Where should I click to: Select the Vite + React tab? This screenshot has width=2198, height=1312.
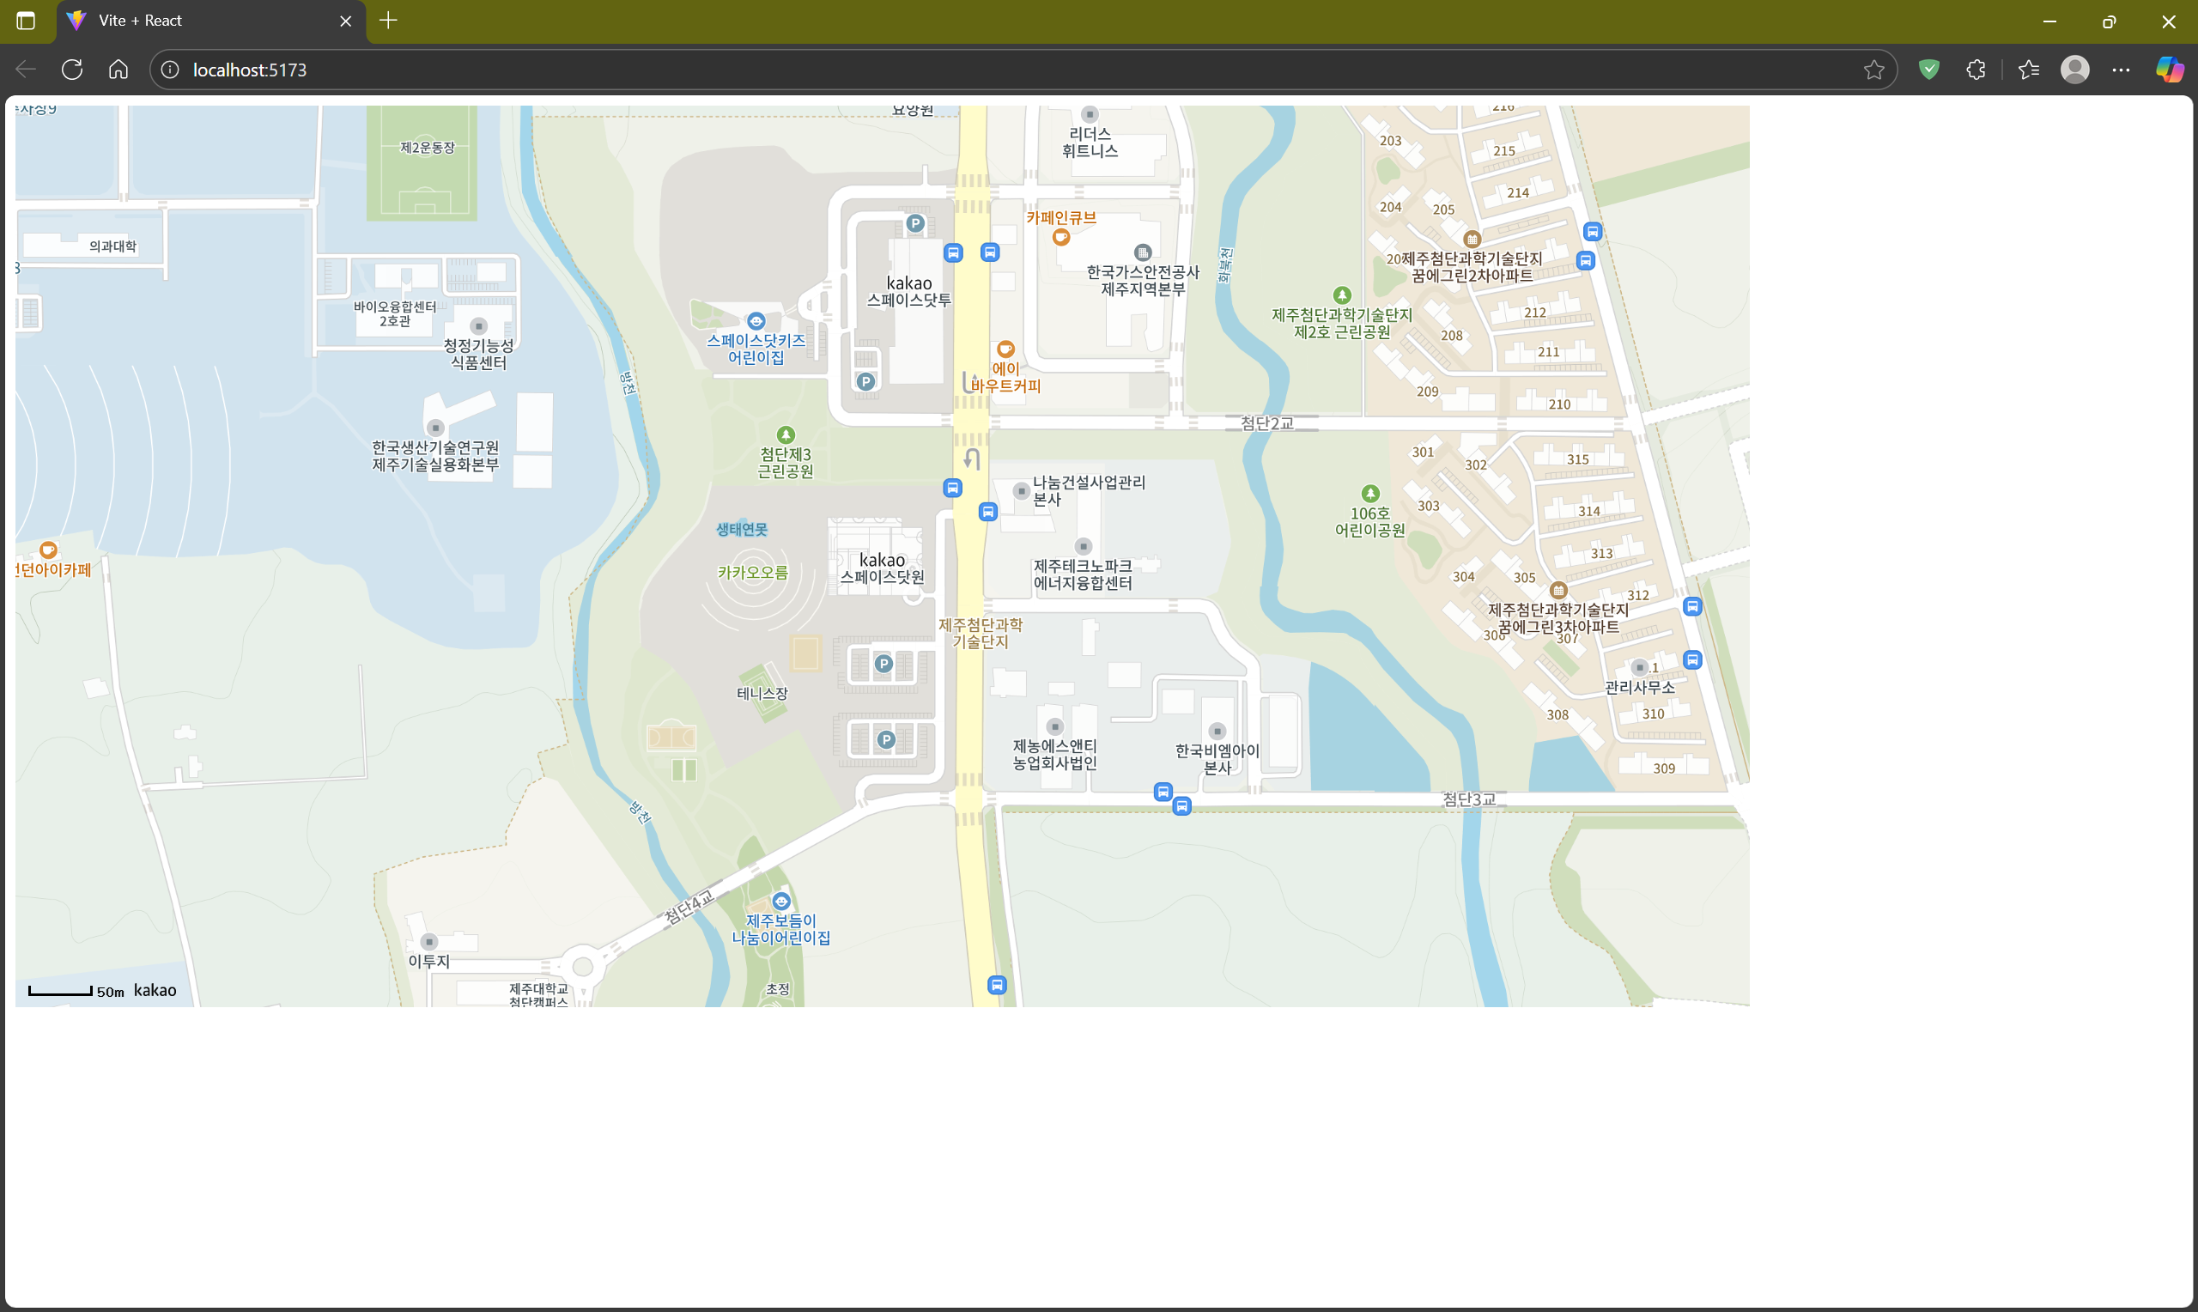click(x=140, y=21)
